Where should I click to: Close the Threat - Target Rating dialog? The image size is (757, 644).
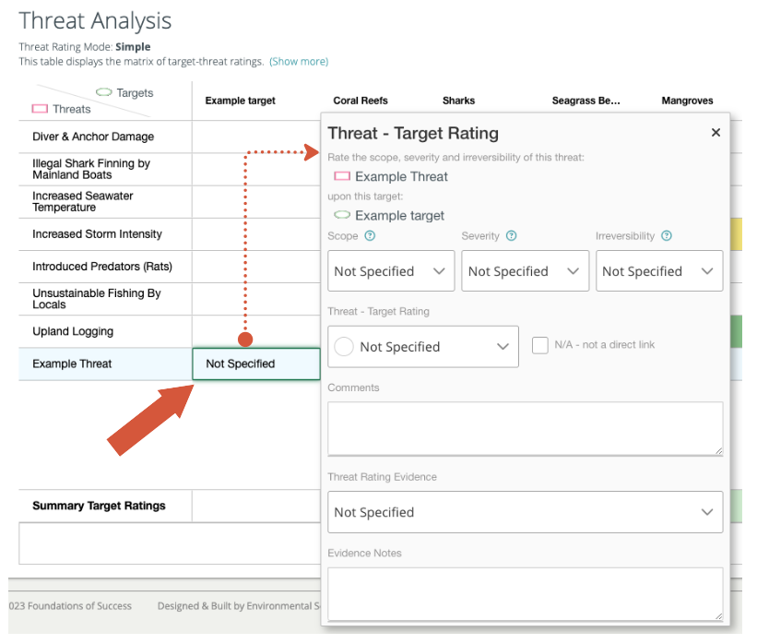click(716, 132)
